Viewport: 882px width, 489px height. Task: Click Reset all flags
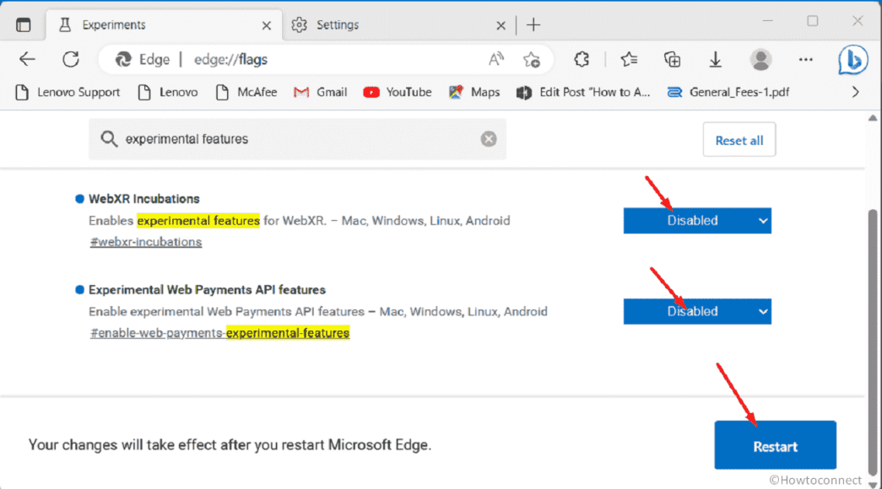pos(739,139)
